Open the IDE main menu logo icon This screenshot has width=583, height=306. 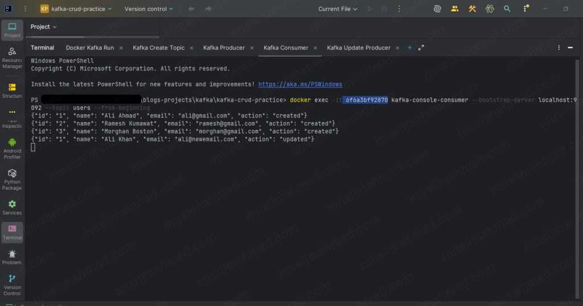(x=8, y=9)
